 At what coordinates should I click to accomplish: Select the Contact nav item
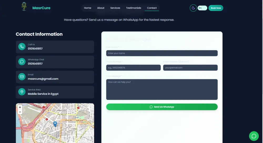(x=152, y=8)
